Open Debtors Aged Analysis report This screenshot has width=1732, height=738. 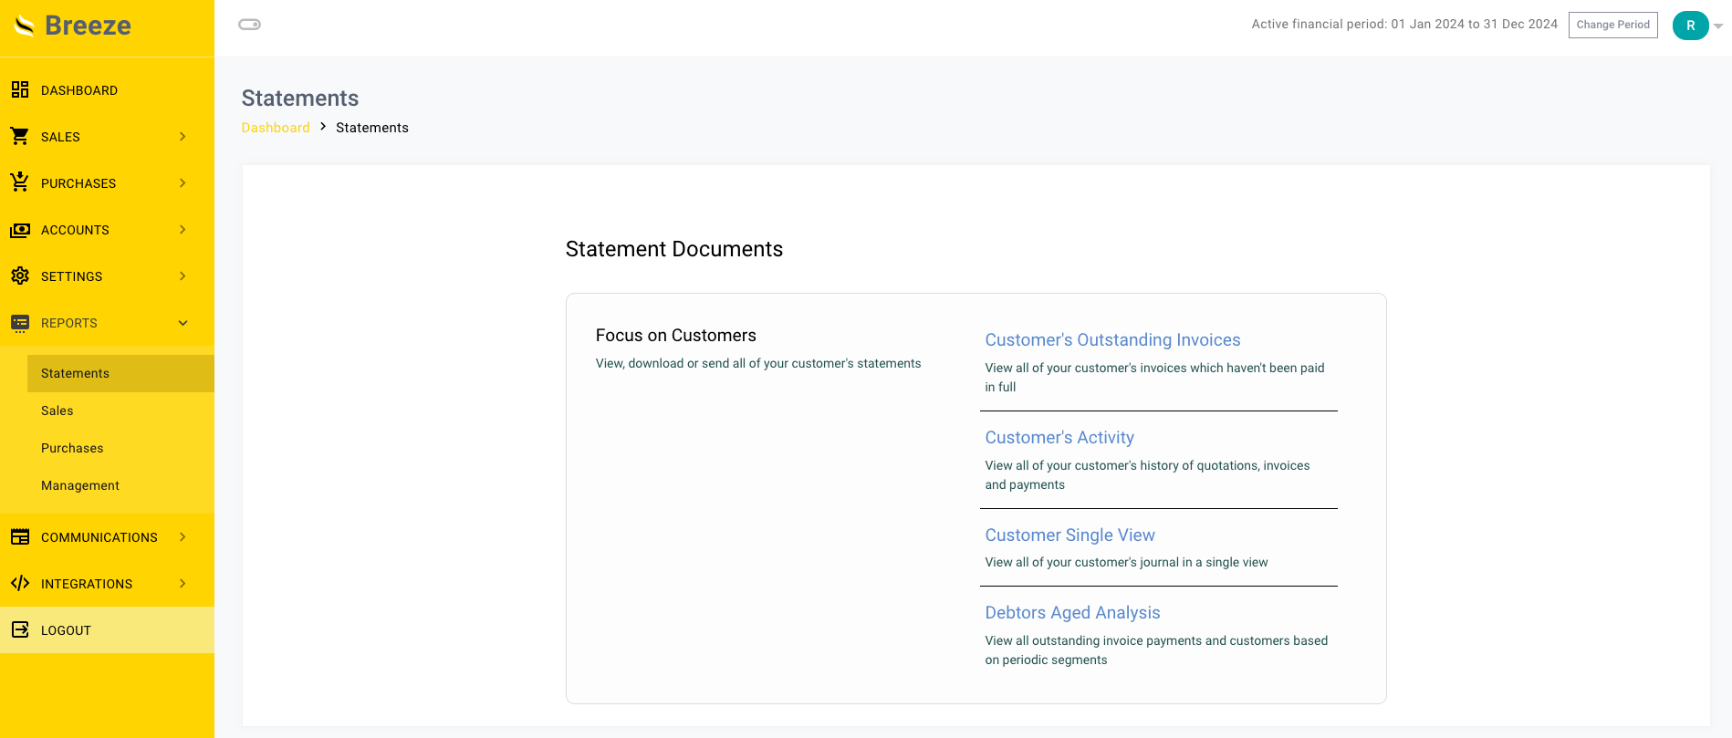coord(1072,612)
